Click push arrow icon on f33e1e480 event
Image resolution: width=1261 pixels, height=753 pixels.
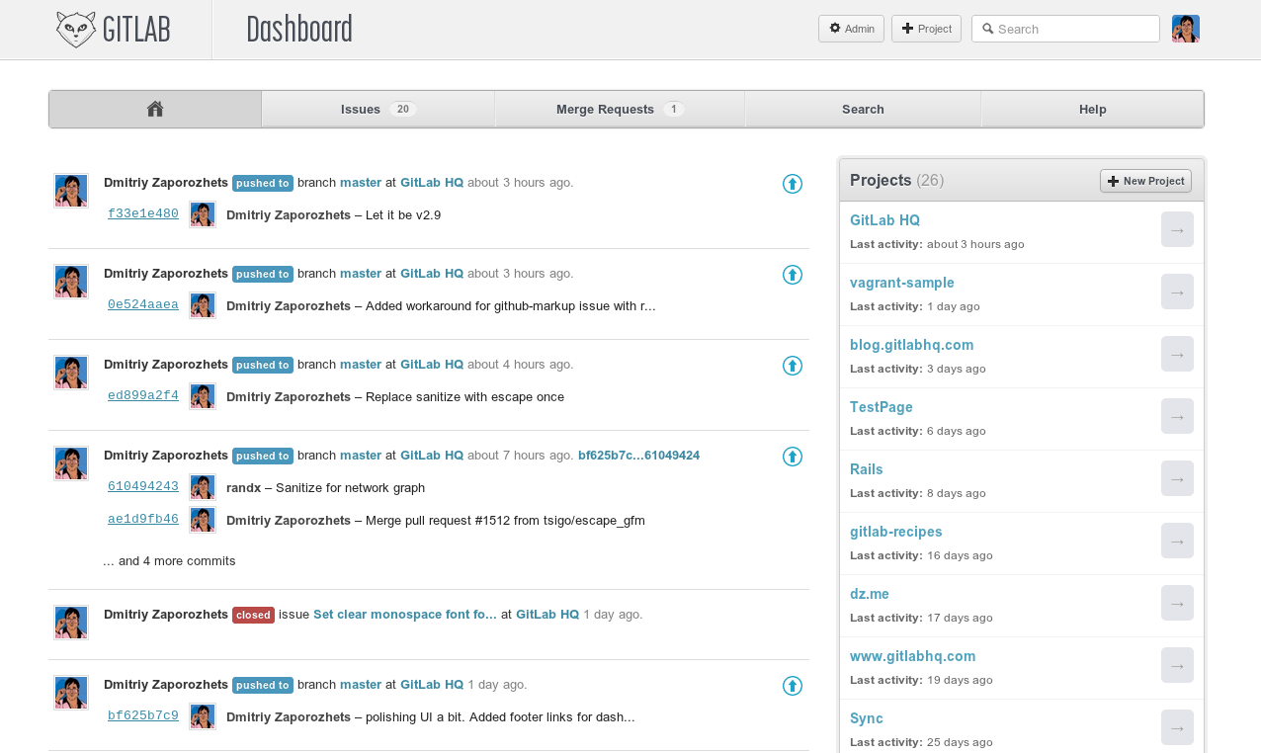pos(792,184)
